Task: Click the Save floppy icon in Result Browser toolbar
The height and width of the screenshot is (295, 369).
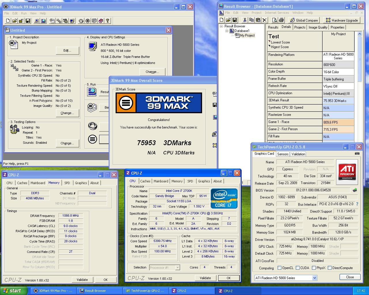Action: click(235, 20)
